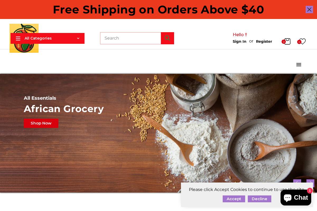Expand the All Categories dropdown
317x211 pixels.
pyautogui.click(x=48, y=38)
